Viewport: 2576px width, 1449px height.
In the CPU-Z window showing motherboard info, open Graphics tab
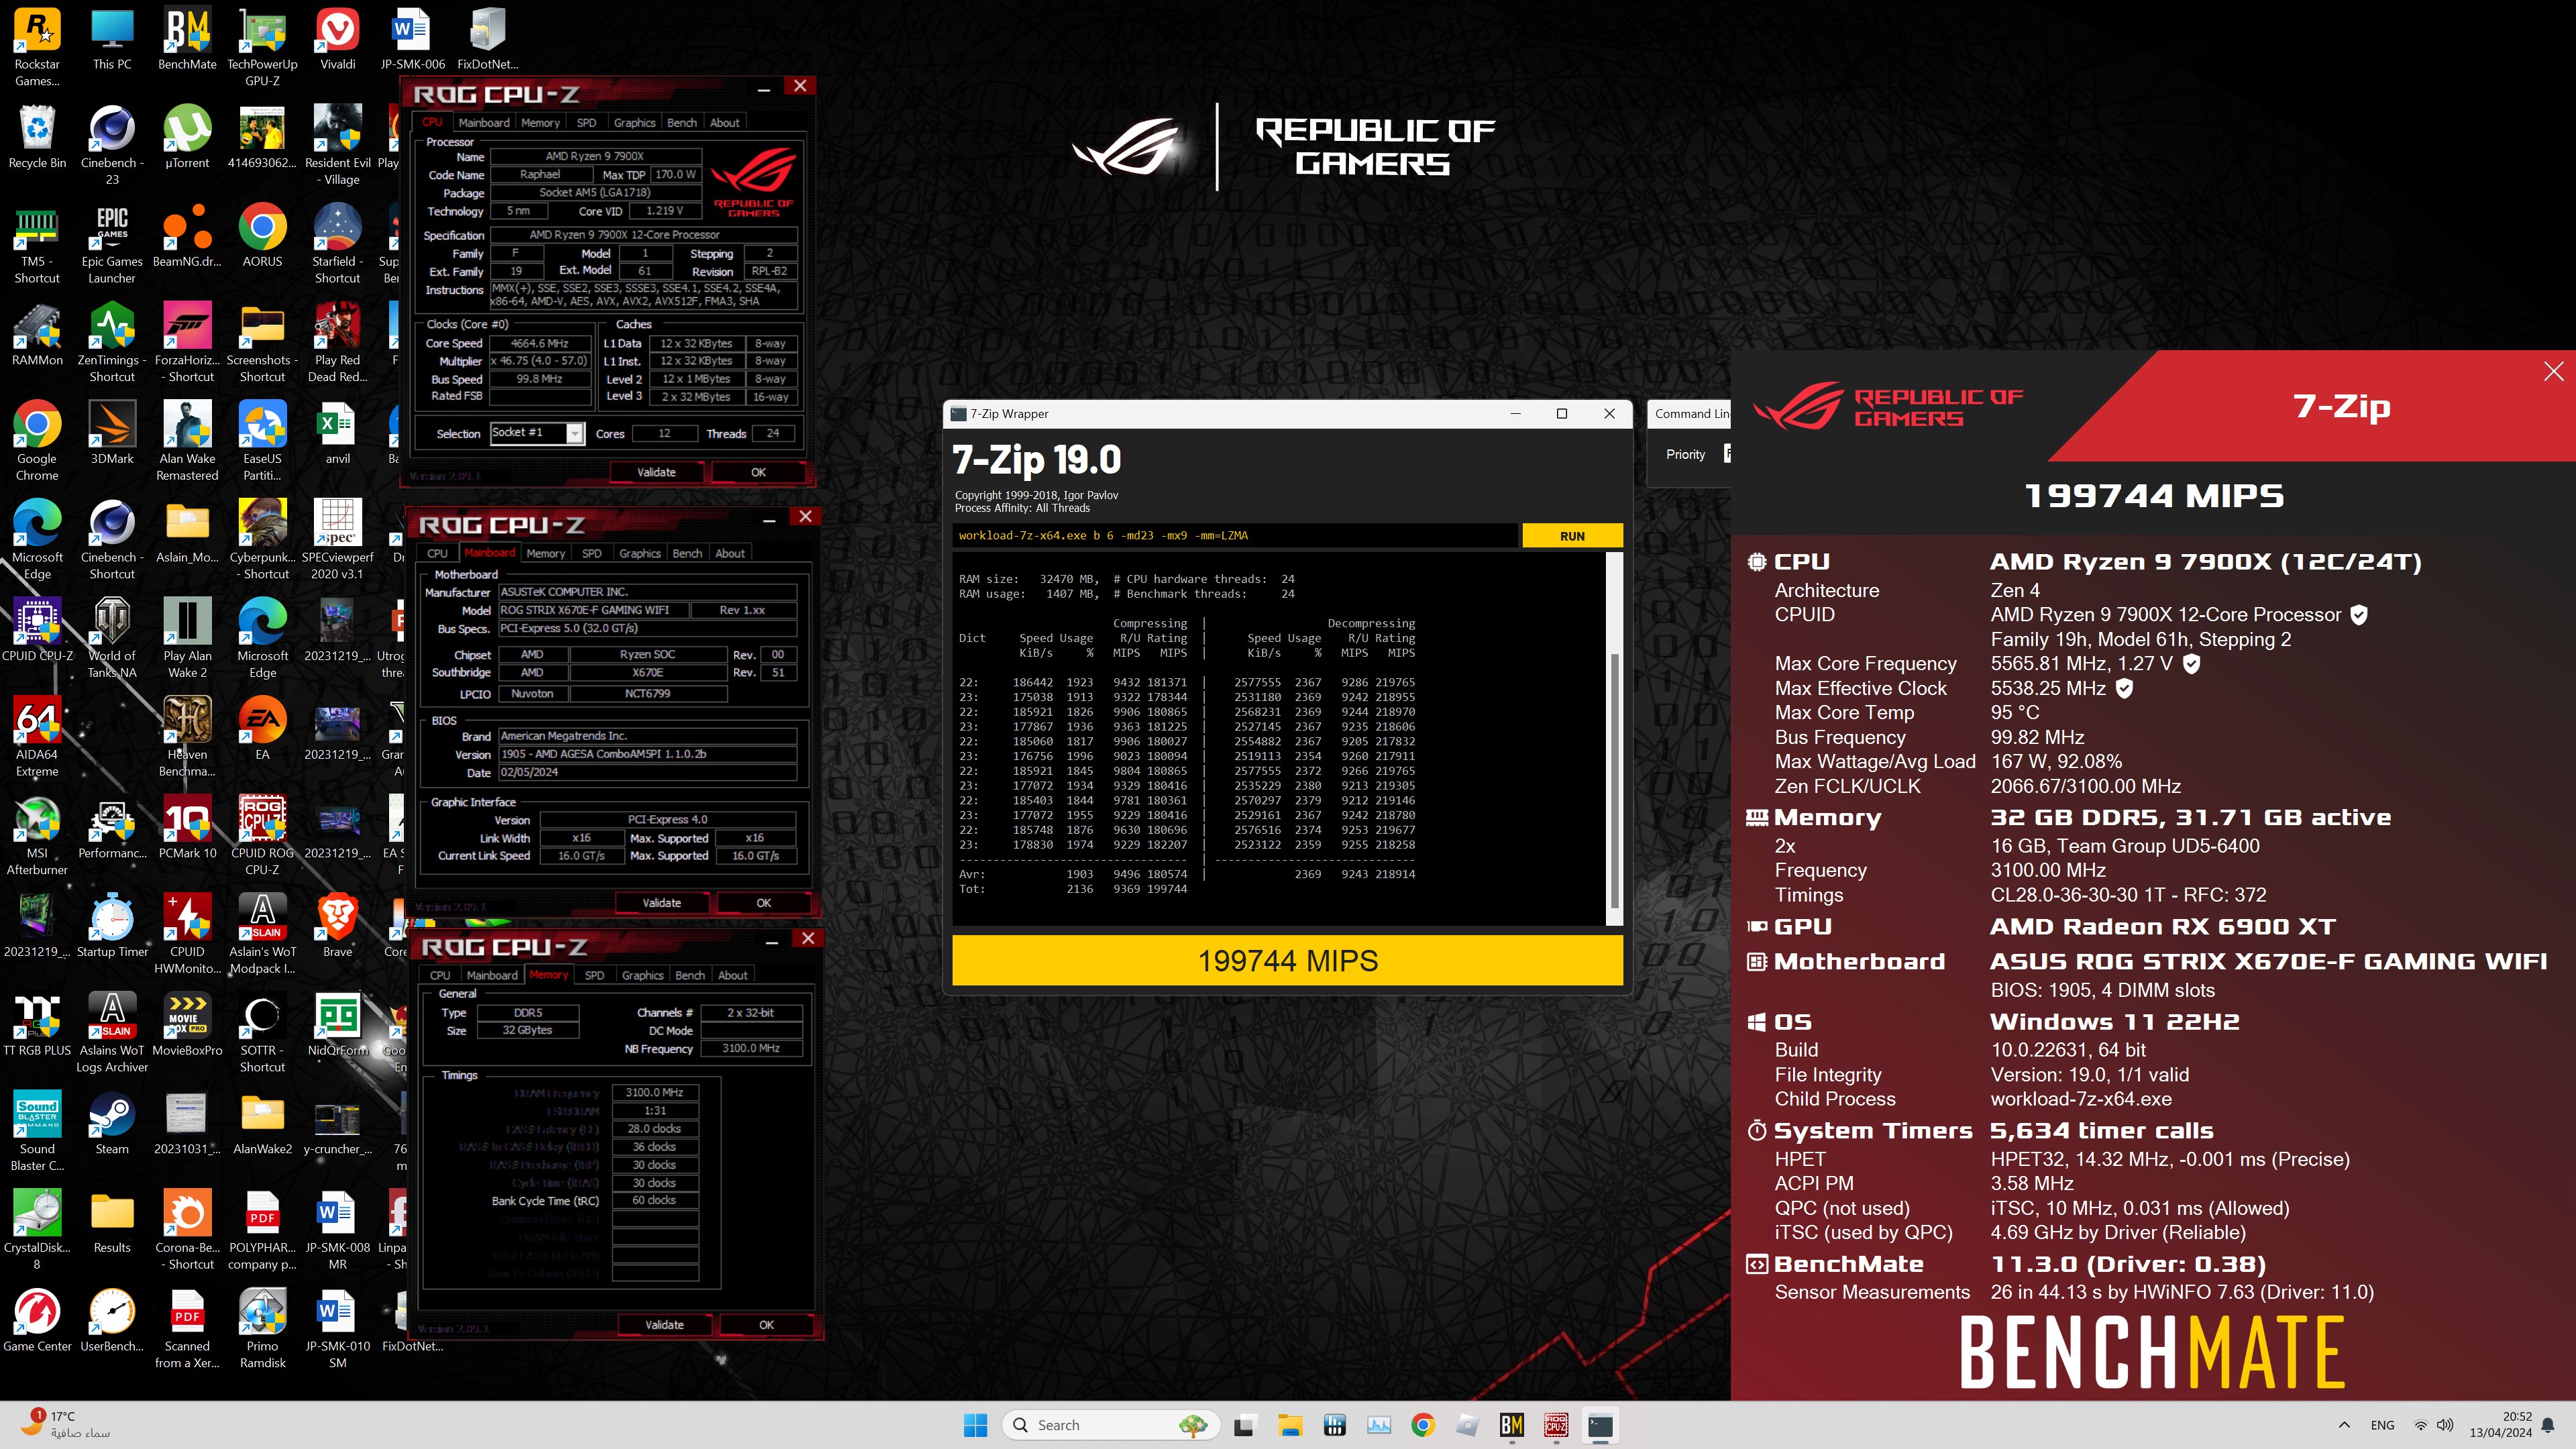pos(639,553)
